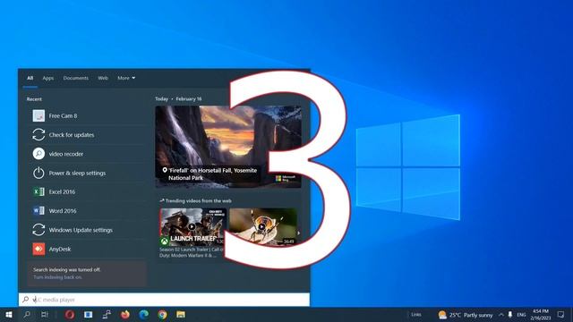This screenshot has width=573, height=322.
Task: Open Microsoft Edge from the taskbar
Action: [143, 314]
